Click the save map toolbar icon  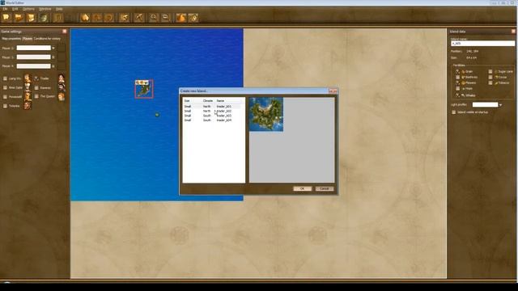coord(31,18)
